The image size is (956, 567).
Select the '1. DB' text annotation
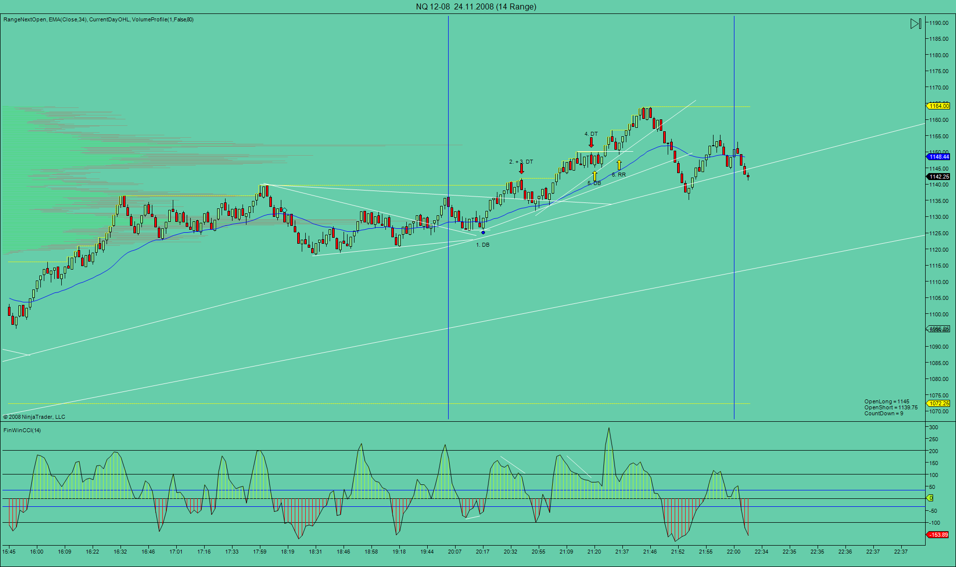(x=482, y=245)
